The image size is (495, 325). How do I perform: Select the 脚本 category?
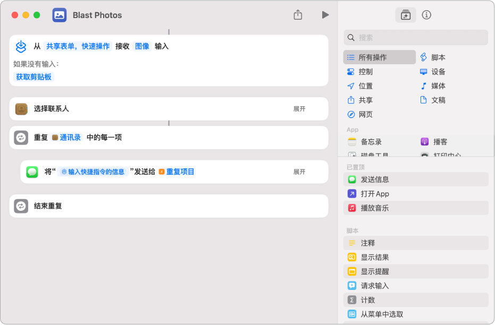point(432,57)
